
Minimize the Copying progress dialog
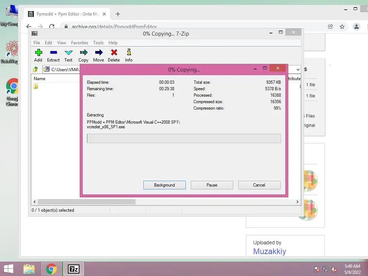[x=255, y=68]
